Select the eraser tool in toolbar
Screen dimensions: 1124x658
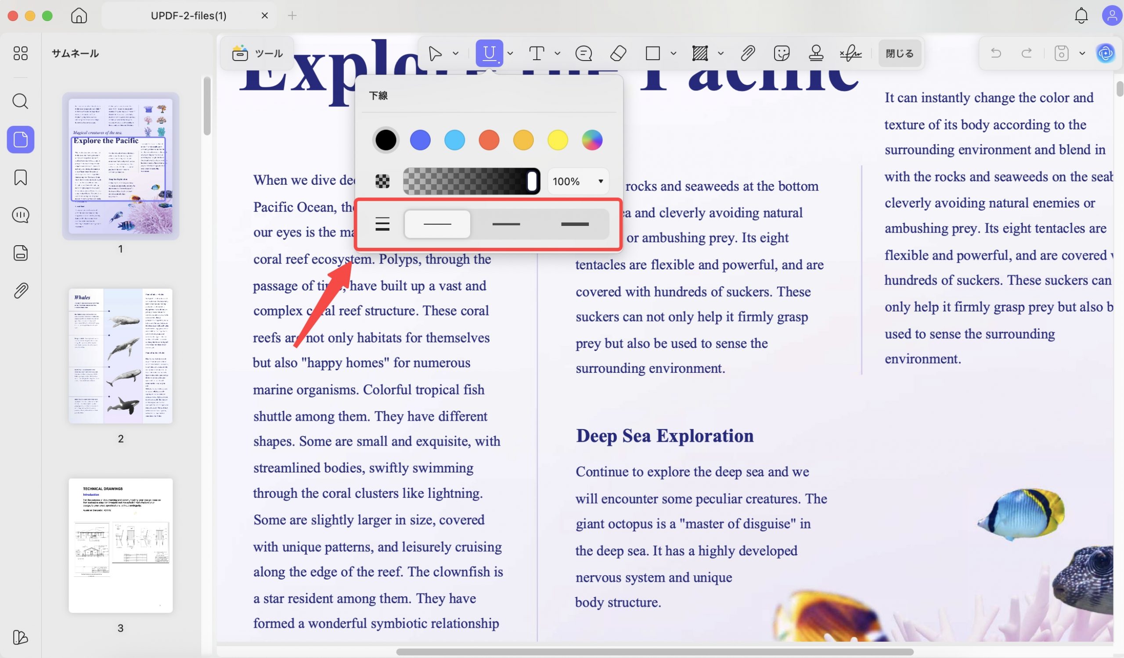point(618,54)
